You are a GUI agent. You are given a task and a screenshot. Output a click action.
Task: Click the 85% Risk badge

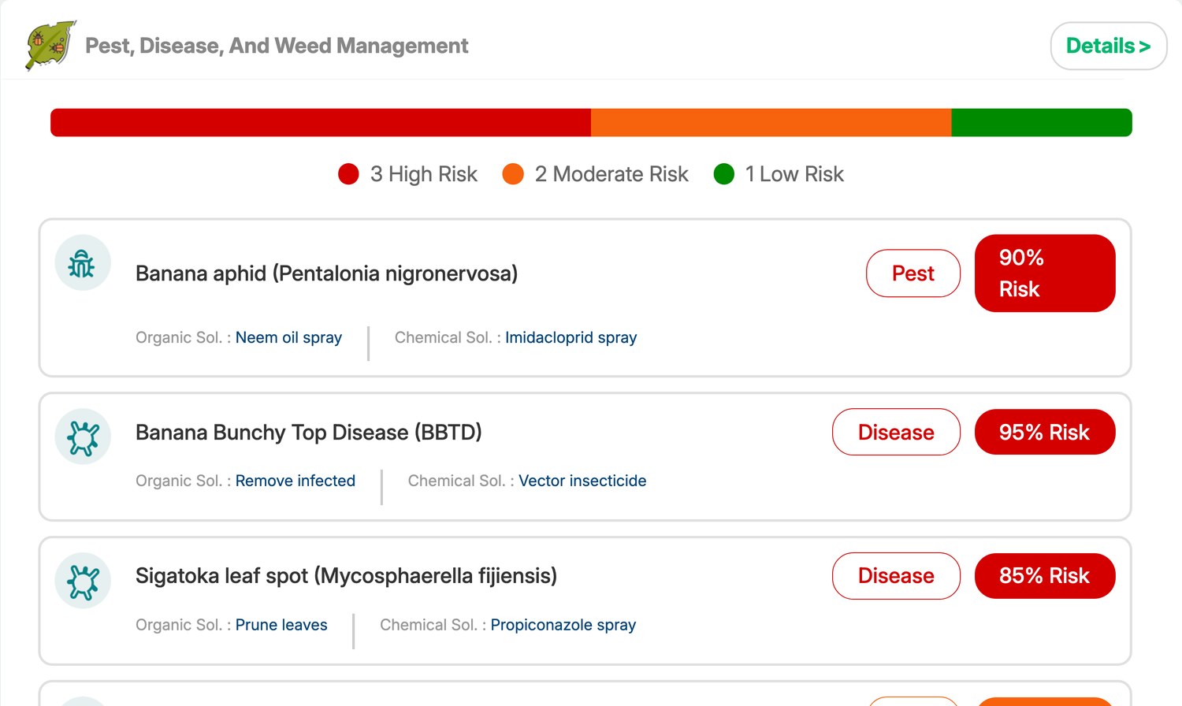click(1045, 576)
